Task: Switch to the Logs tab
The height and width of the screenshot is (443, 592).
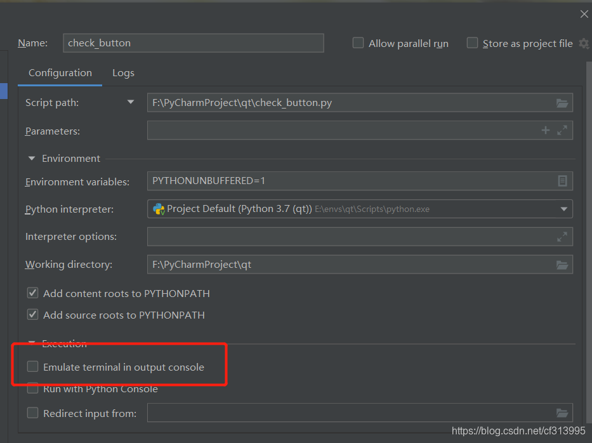Action: 124,73
